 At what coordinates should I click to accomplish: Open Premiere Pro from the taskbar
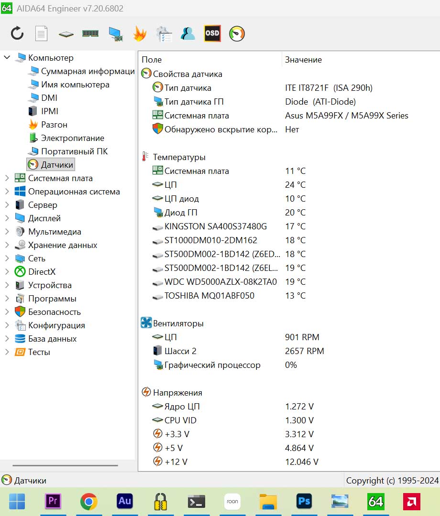[x=53, y=501]
